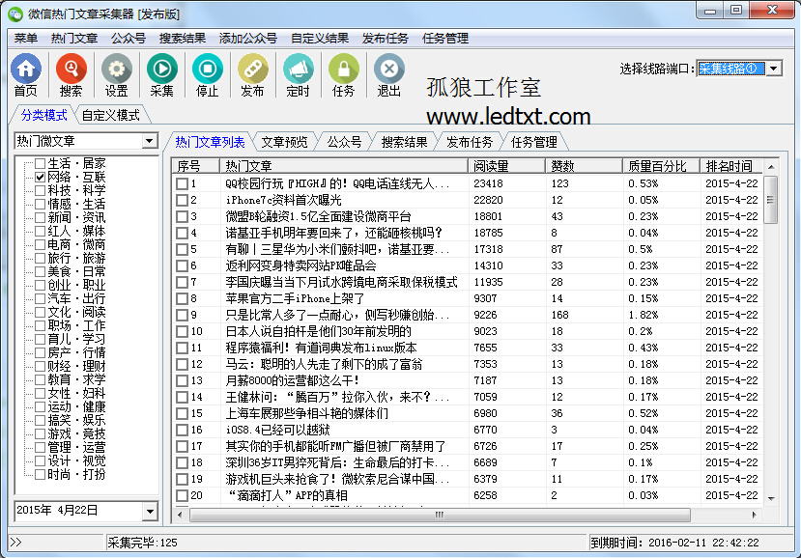This screenshot has width=801, height=558.
Task: Sort by the 序号 column header
Action: click(x=195, y=166)
